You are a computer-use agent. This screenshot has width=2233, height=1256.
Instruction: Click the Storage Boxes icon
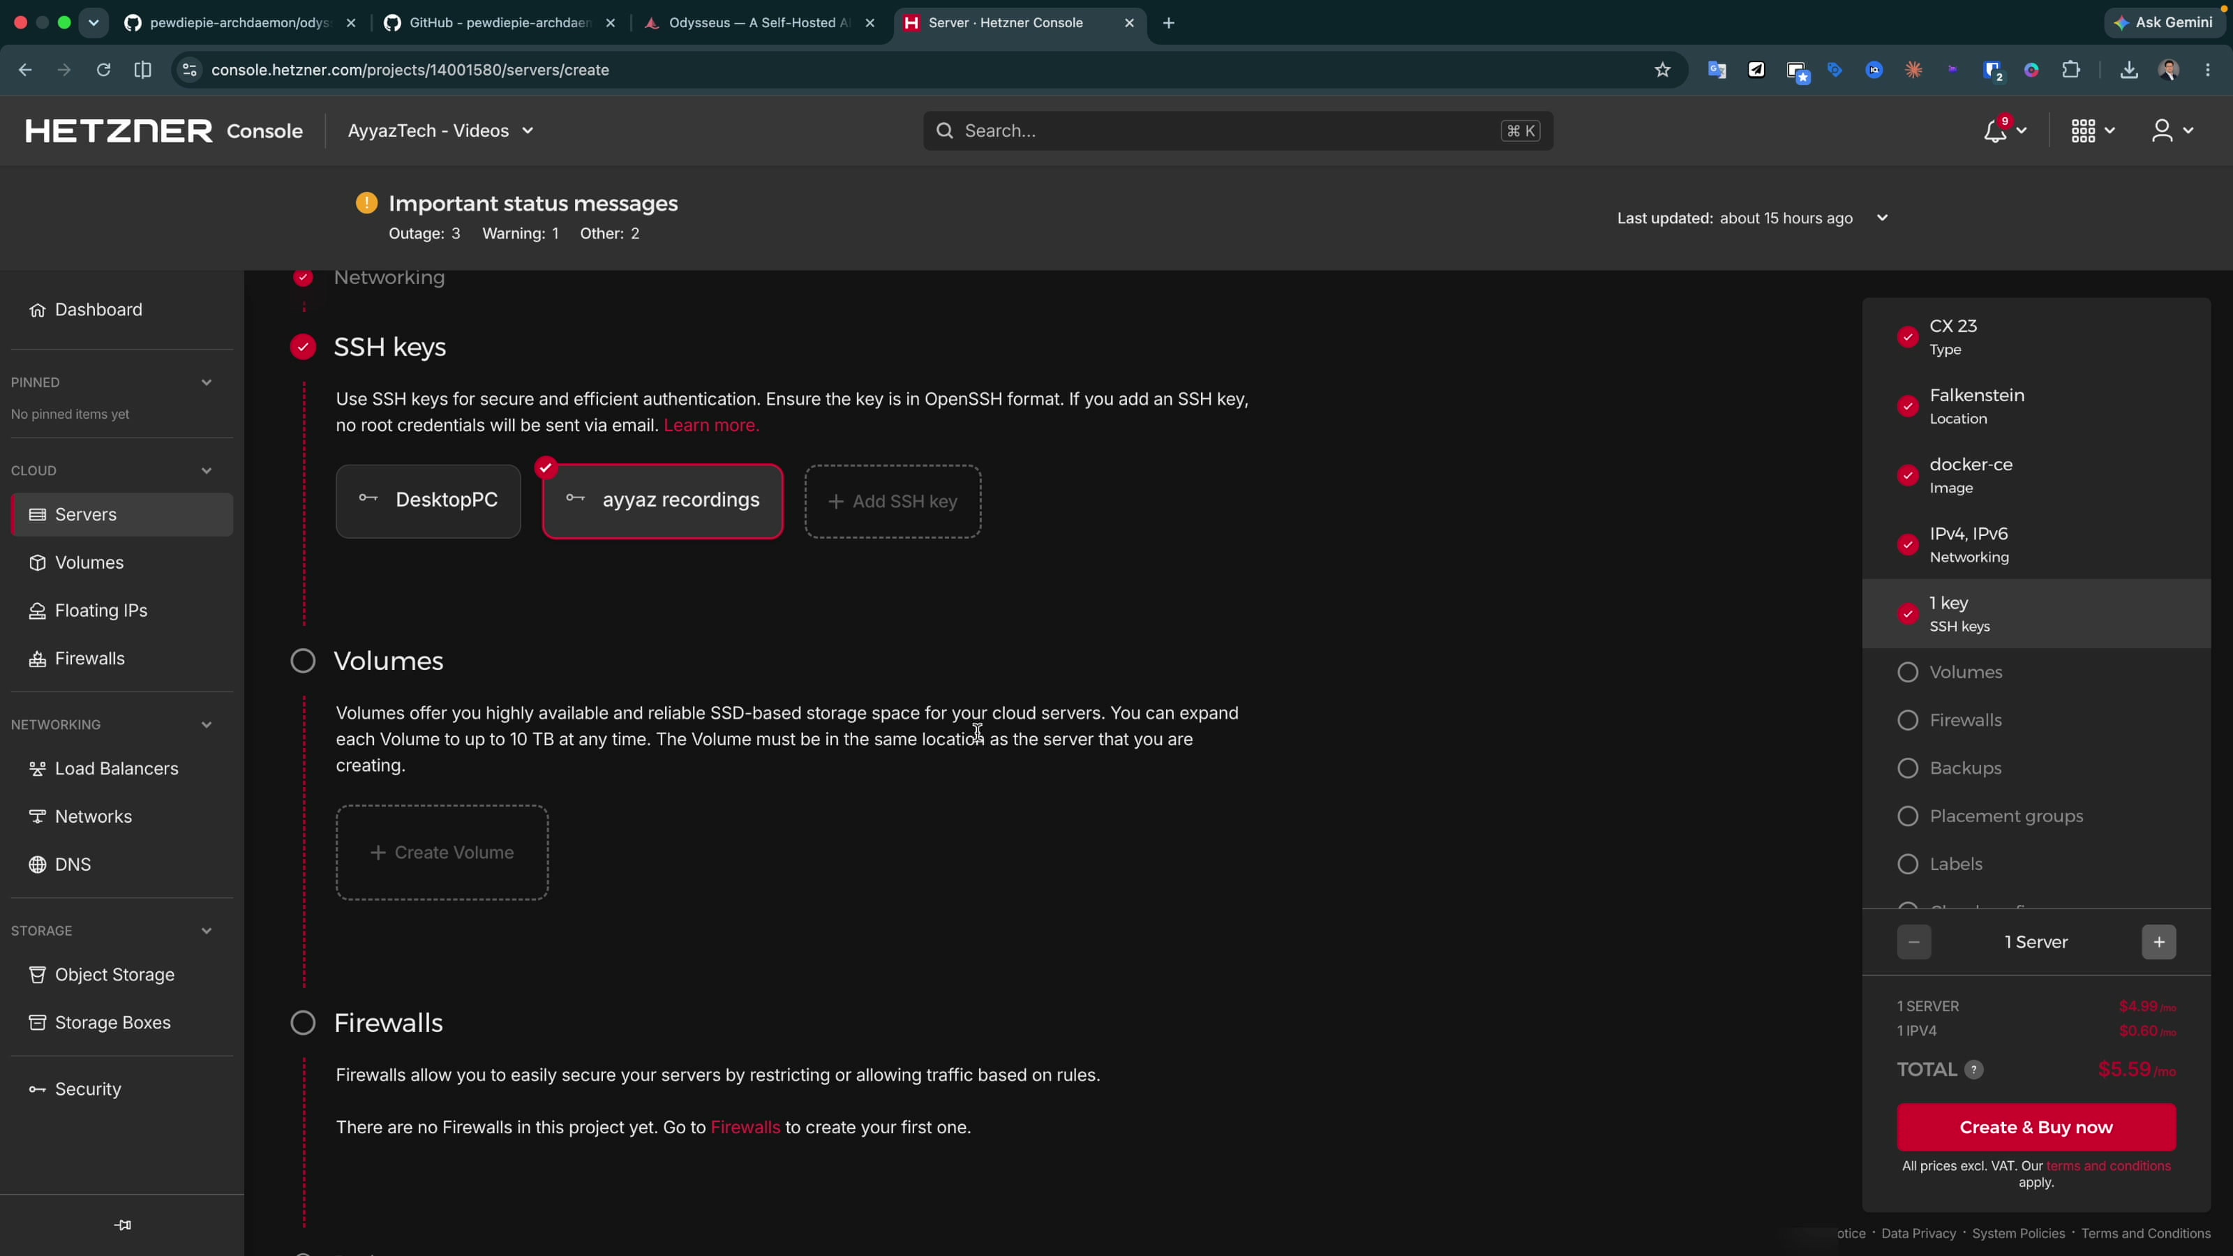(x=37, y=1023)
